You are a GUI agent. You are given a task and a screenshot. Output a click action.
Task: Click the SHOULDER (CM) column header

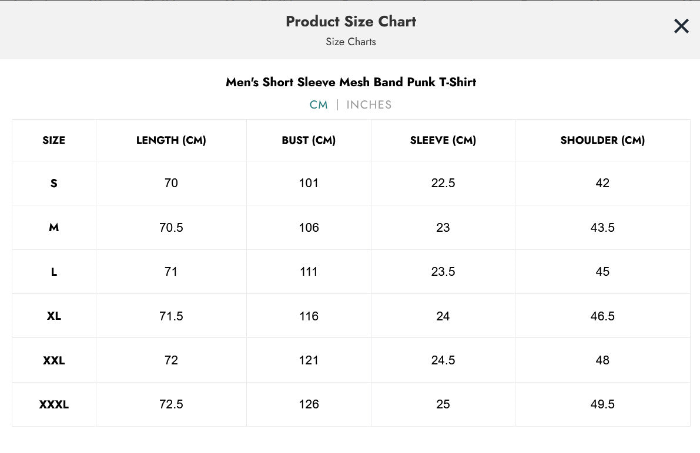tap(602, 140)
